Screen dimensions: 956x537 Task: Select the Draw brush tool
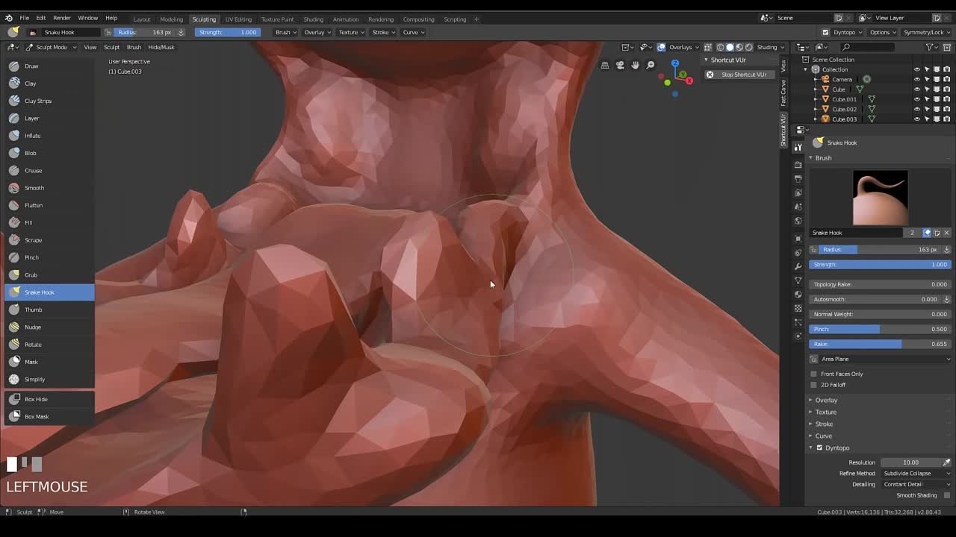[49, 66]
